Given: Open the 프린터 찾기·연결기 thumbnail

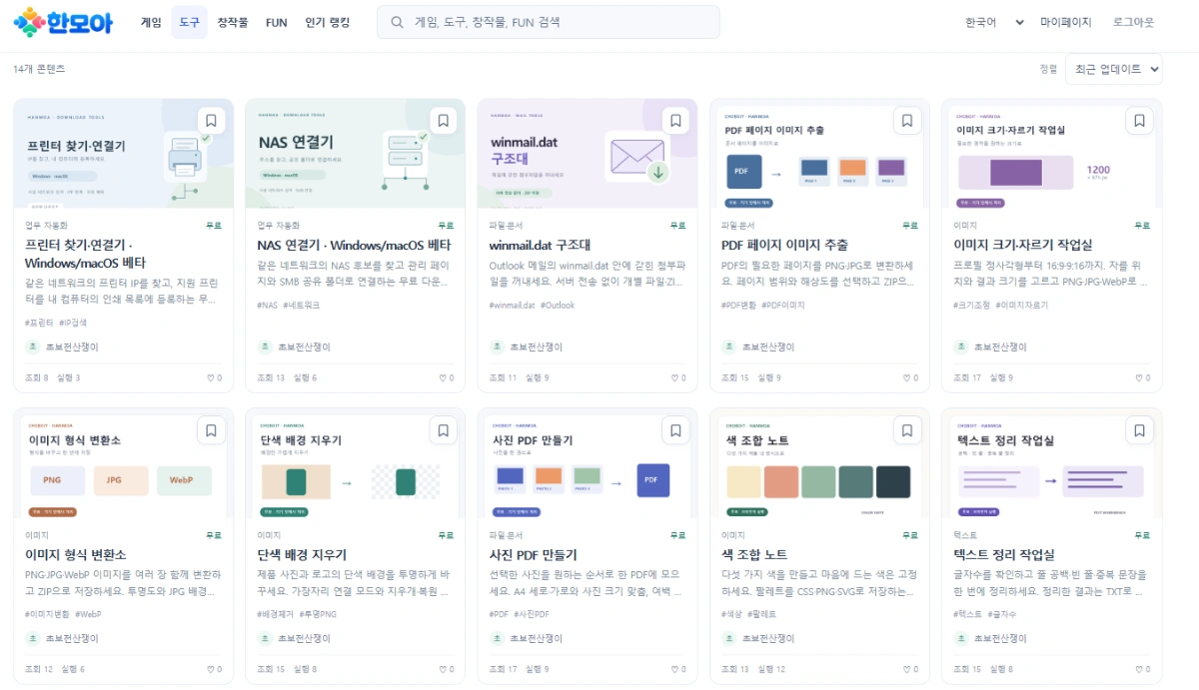Looking at the screenshot, I should (x=124, y=154).
